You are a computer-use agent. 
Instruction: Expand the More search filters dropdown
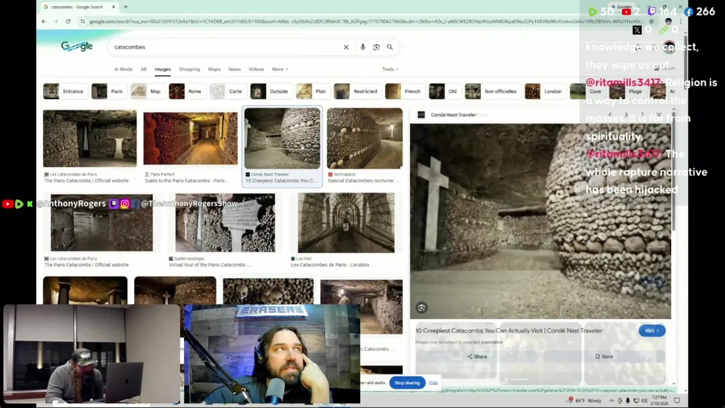tap(280, 69)
